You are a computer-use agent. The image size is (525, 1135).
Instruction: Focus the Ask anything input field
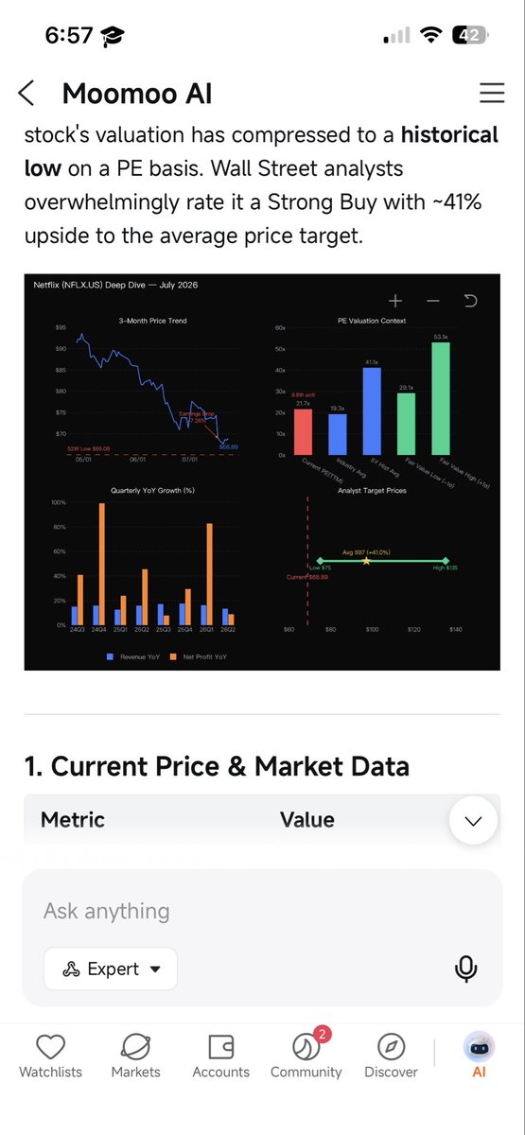(x=263, y=912)
